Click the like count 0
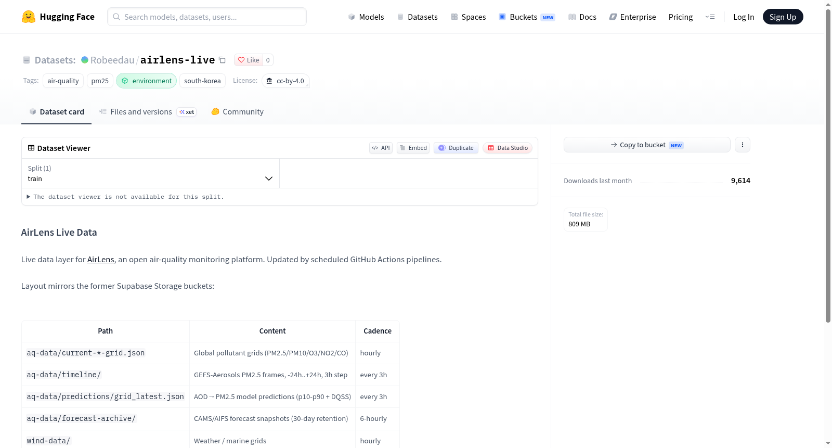 point(268,60)
